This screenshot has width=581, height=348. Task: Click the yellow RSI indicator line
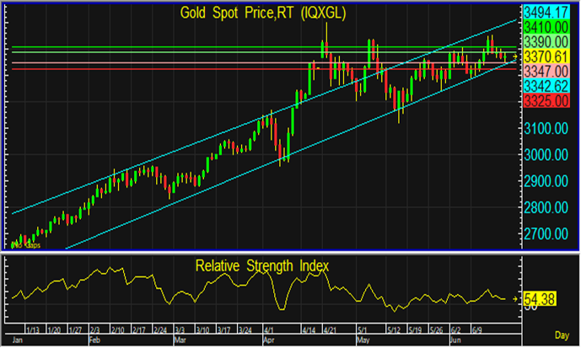259,288
